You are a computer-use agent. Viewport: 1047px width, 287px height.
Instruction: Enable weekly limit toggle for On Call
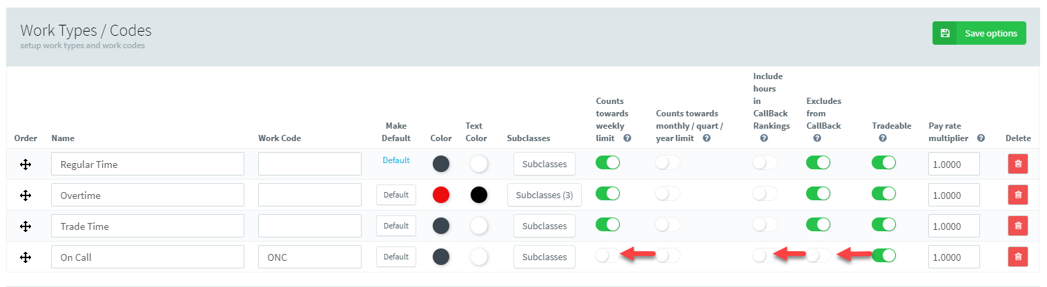pos(607,255)
